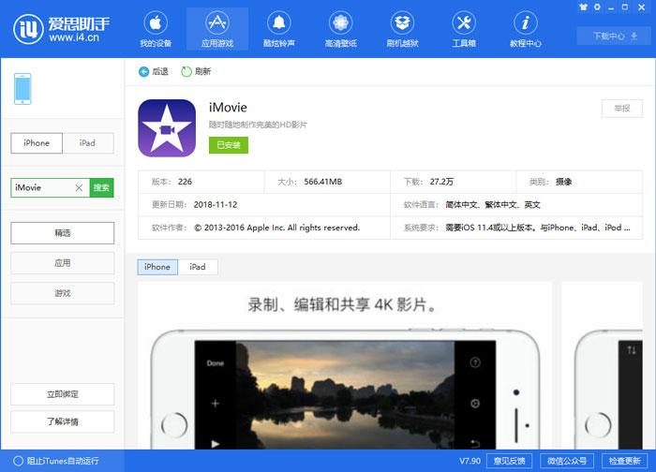Open 我的设备 (My Device) section
Viewport: 656px width, 472px height.
[x=156, y=29]
